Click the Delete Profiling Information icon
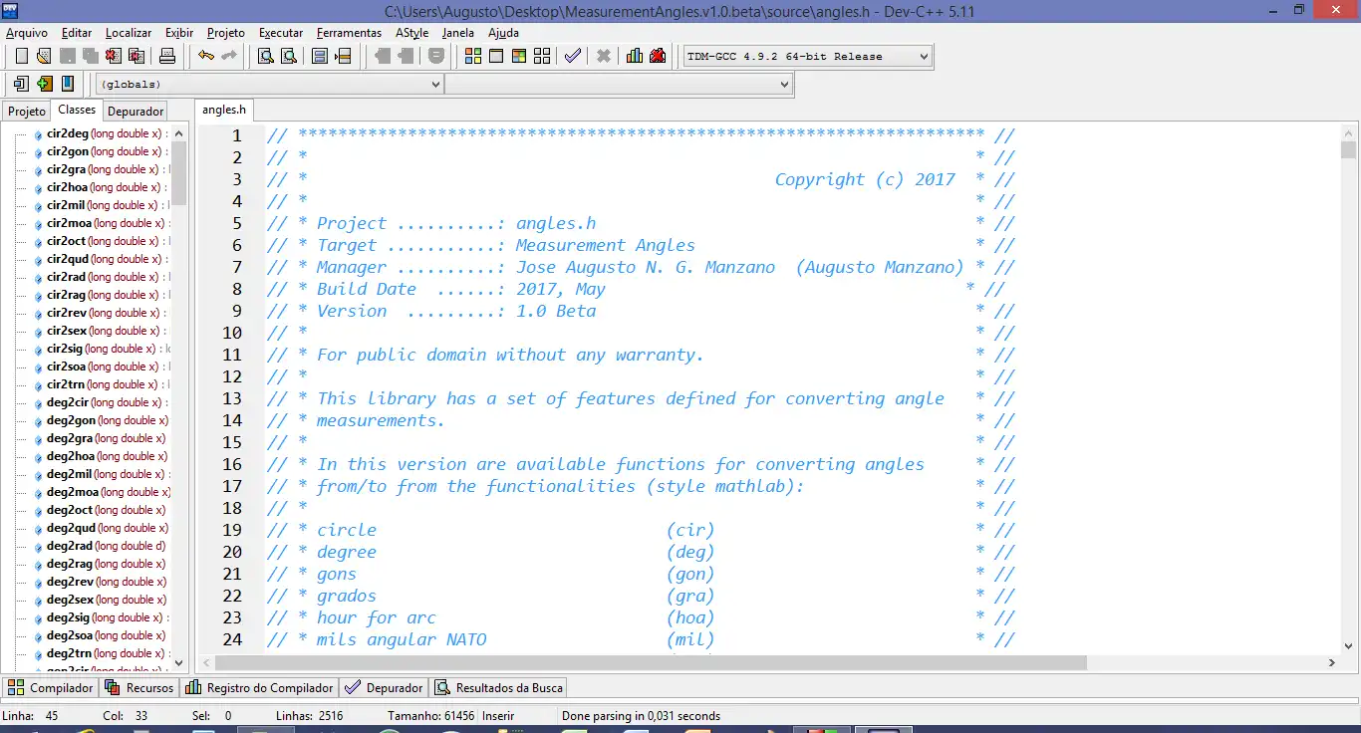 click(x=658, y=56)
